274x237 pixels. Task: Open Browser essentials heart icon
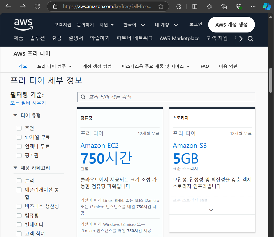pyautogui.click(x=239, y=6)
